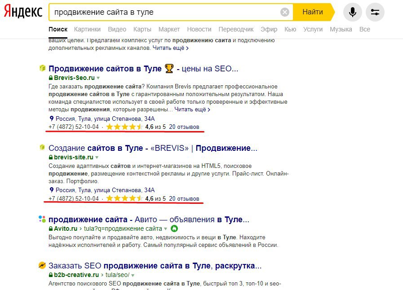Clear the search query with the X icon
The width and height of the screenshot is (403, 290).
(x=284, y=12)
